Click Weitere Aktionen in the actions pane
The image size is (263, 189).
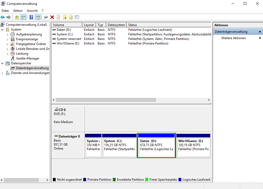233,38
